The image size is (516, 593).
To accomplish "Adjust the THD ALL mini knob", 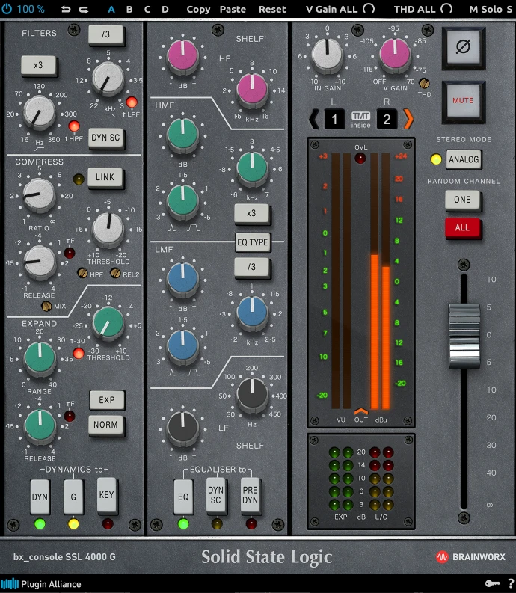I will 446,8.
